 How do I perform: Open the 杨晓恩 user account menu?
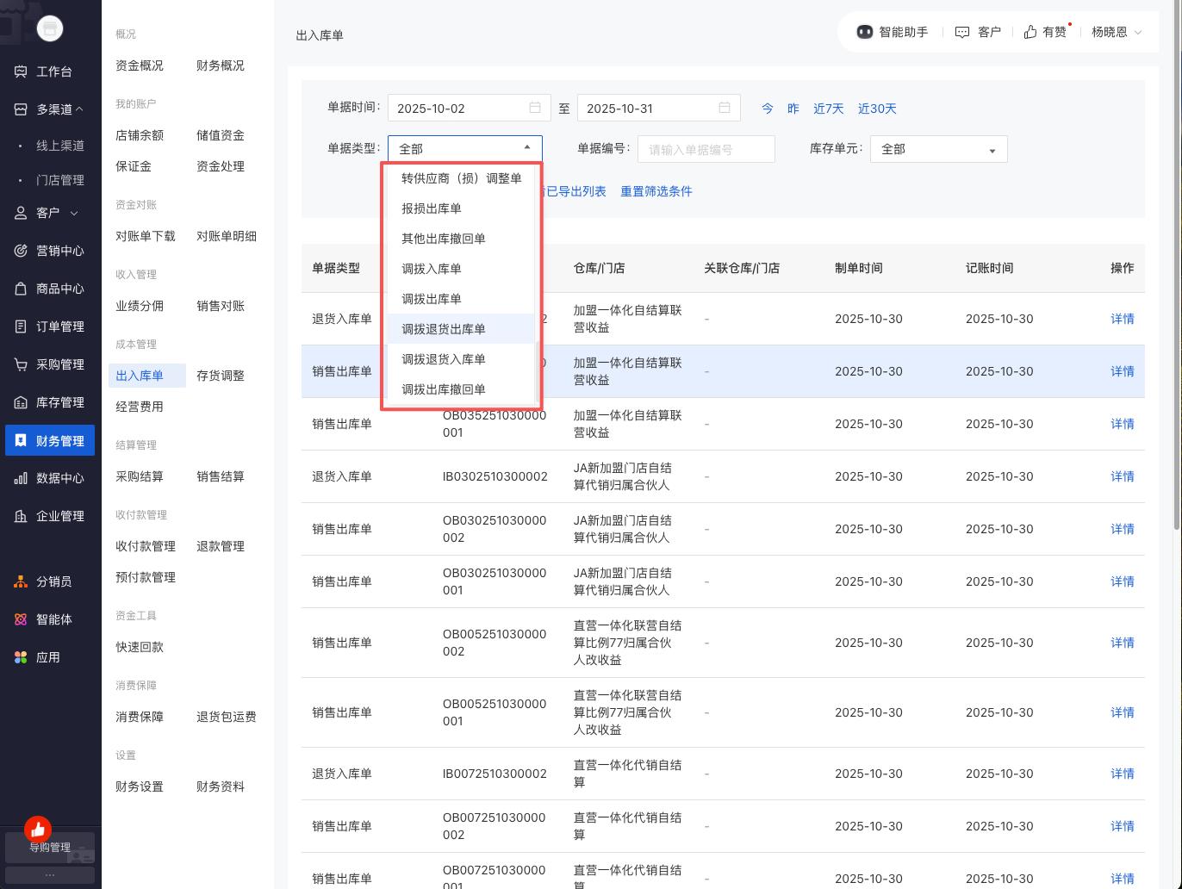pyautogui.click(x=1116, y=32)
